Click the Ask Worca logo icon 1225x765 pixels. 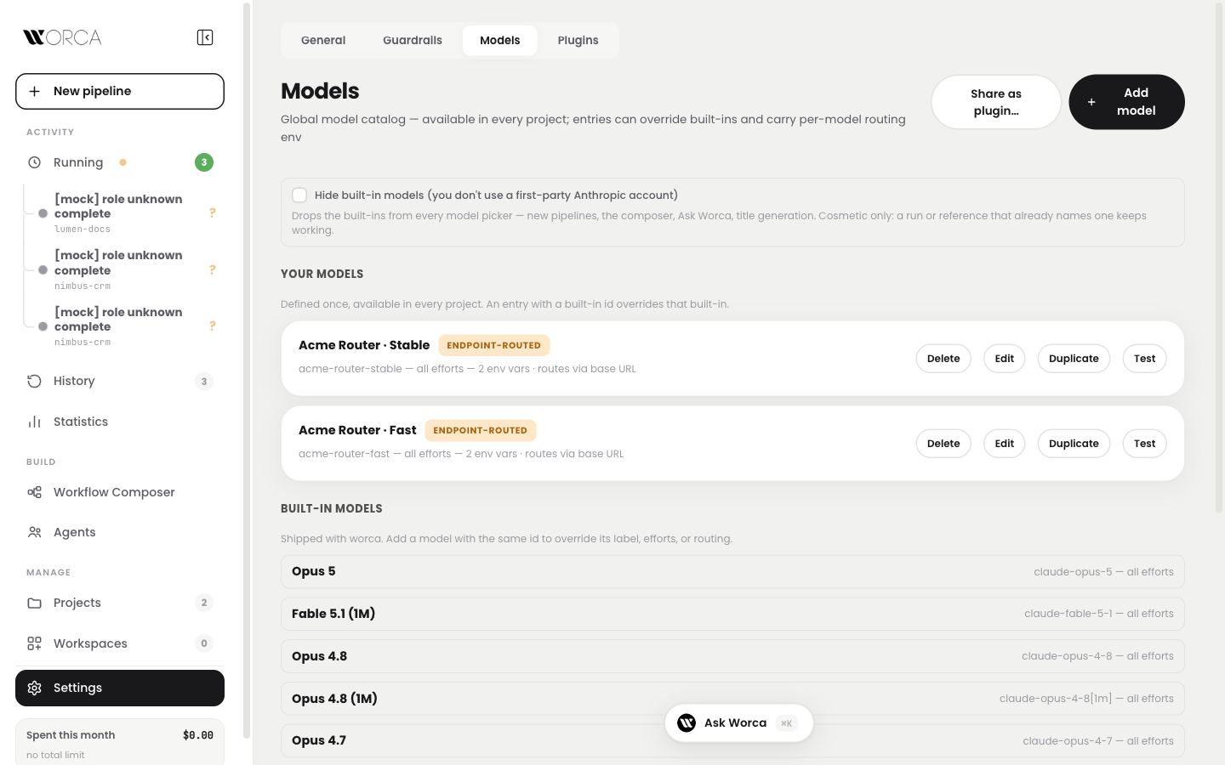[x=687, y=722]
